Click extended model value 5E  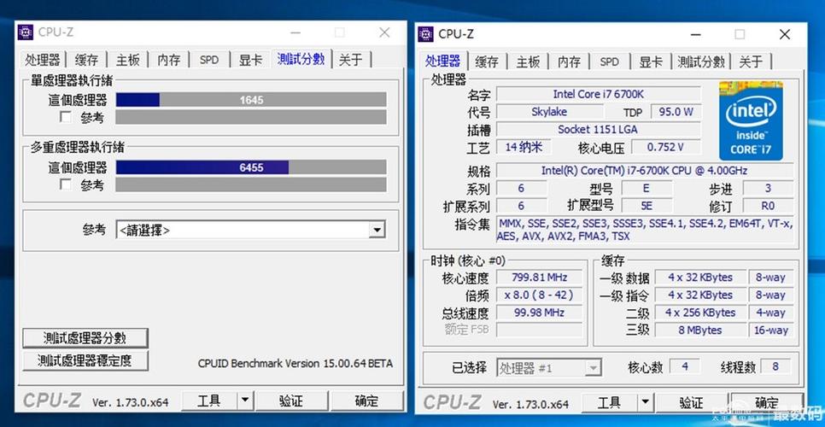(647, 206)
